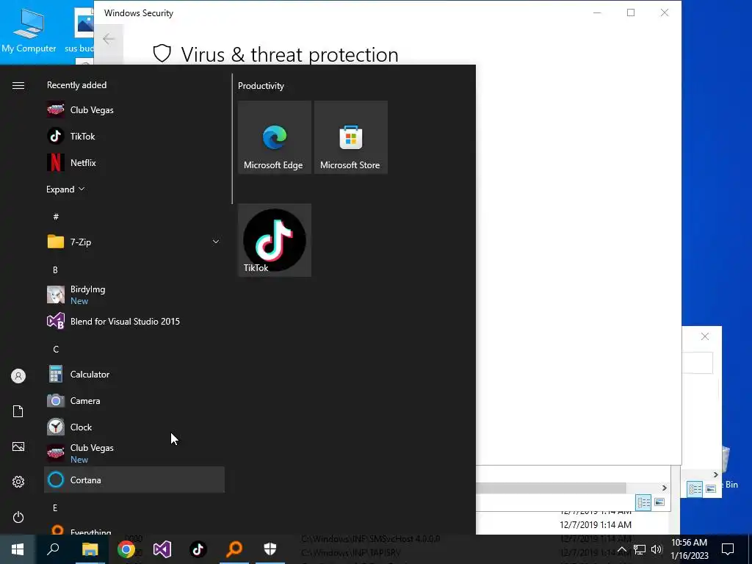This screenshot has height=564, width=752.
Task: Click the Windows Start button
Action: click(18, 549)
